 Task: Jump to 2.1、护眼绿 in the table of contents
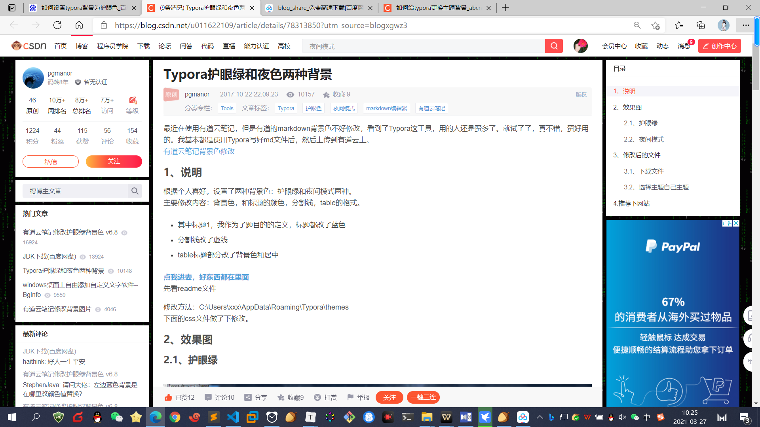(640, 123)
